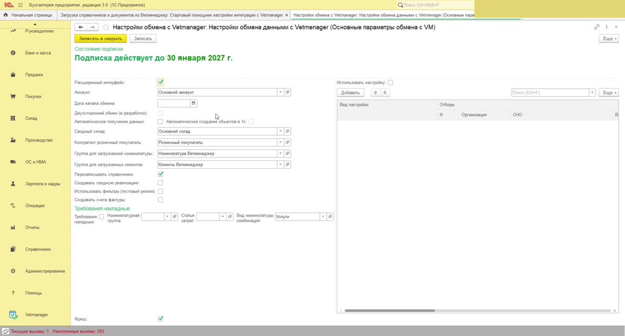Screen dimensions: 625x336
Task: Toggle Перезаписывать справочники checkbox
Action: pyautogui.click(x=160, y=174)
